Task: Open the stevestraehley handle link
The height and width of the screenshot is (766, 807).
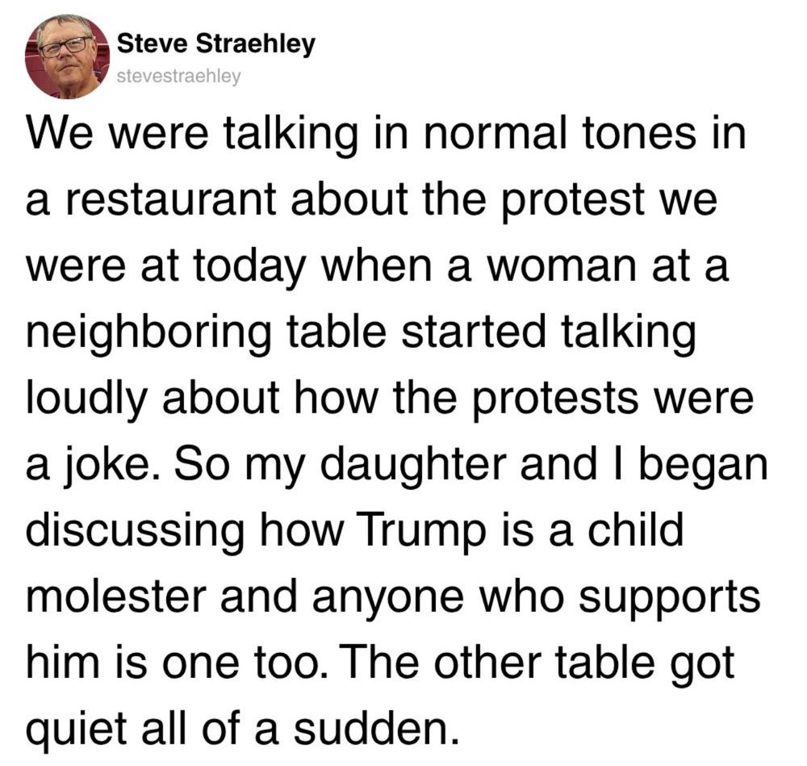Action: click(x=178, y=76)
